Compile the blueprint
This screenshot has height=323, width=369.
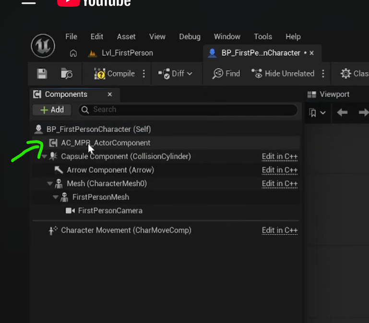click(115, 73)
